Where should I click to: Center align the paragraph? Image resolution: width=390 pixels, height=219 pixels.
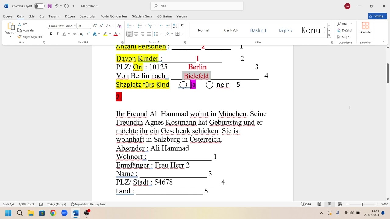coord(136,34)
